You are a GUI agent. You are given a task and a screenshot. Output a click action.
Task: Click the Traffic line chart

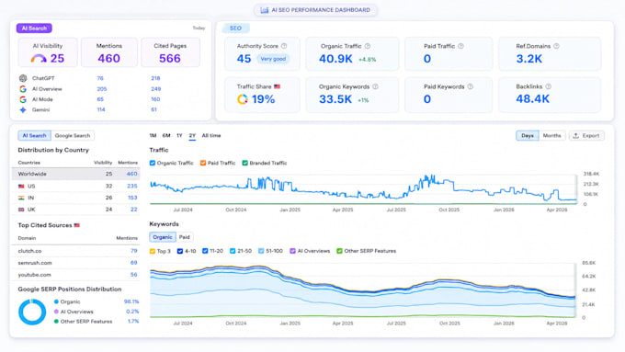tap(363, 189)
